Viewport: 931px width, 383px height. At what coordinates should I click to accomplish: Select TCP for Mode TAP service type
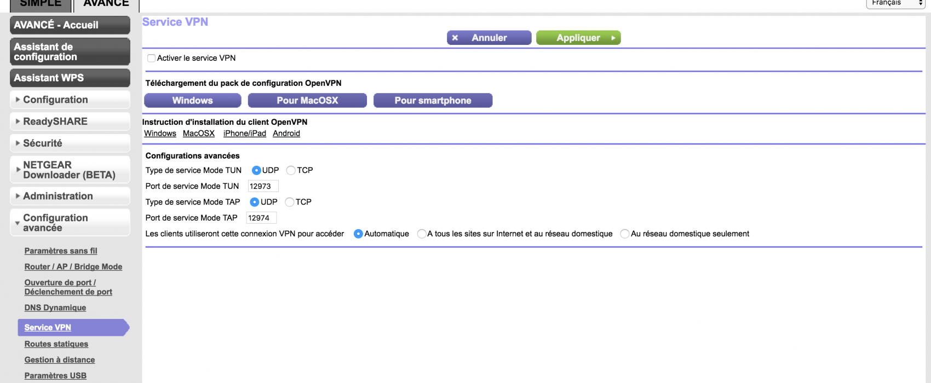tap(289, 202)
